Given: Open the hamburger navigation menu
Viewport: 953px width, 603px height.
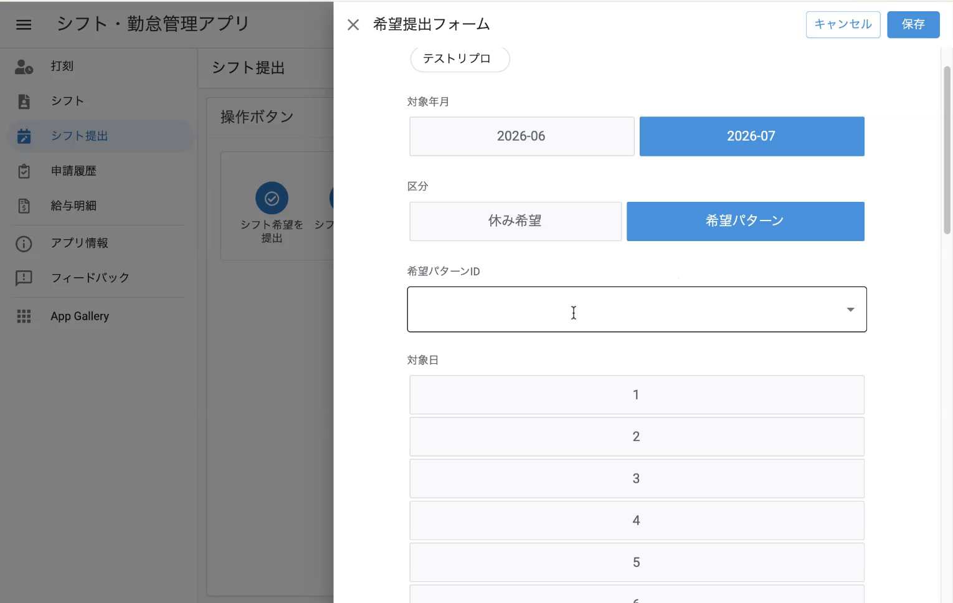Looking at the screenshot, I should [24, 25].
